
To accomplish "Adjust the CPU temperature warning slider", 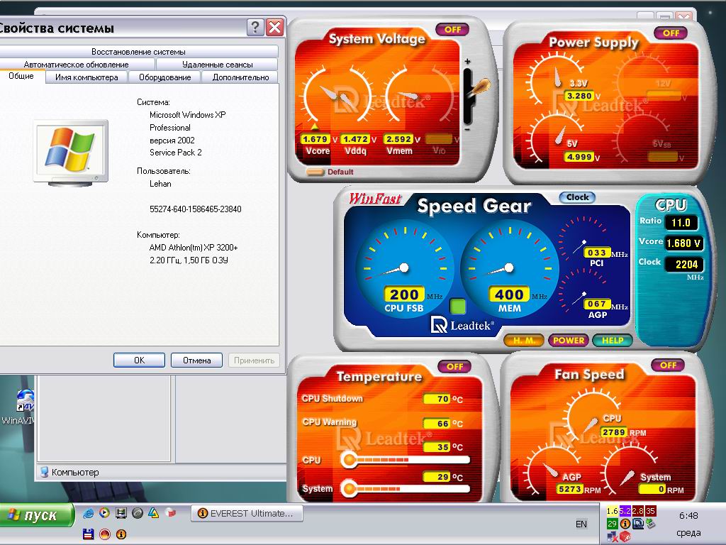I will [x=405, y=460].
